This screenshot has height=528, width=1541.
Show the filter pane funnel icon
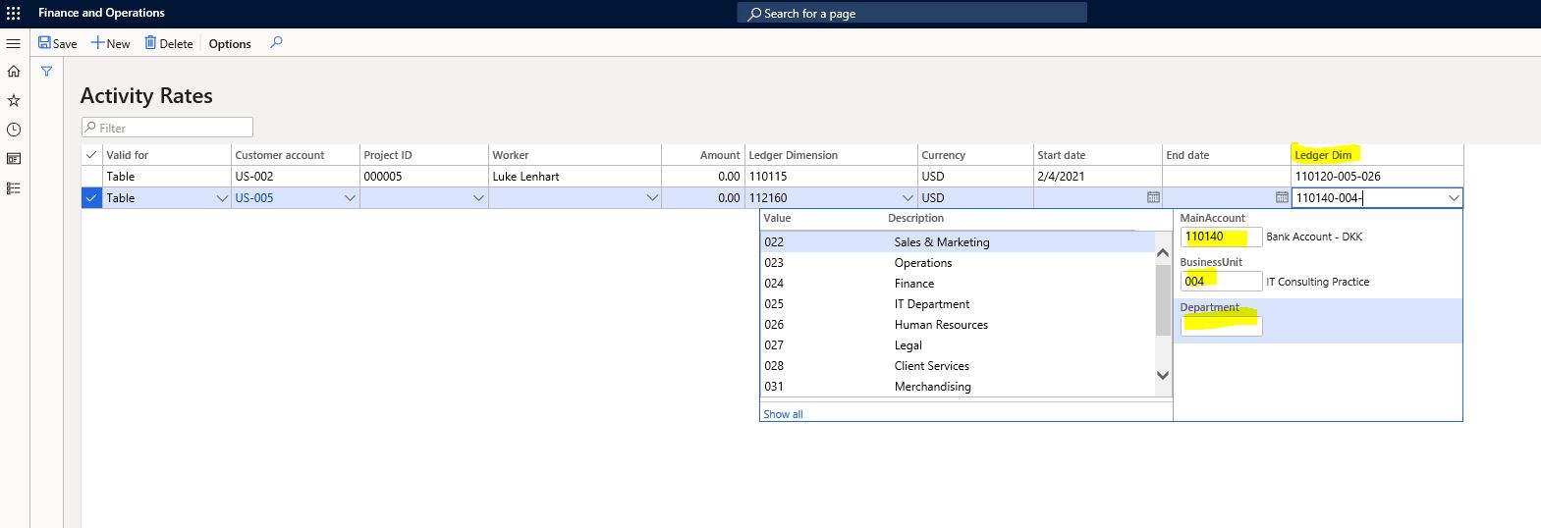coord(46,71)
